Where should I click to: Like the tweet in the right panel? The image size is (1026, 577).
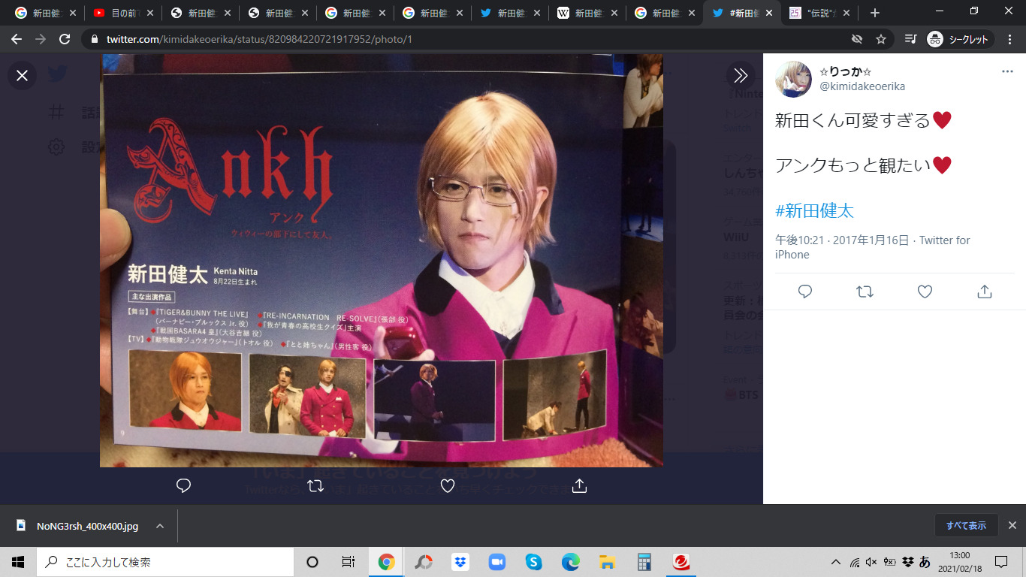(925, 292)
